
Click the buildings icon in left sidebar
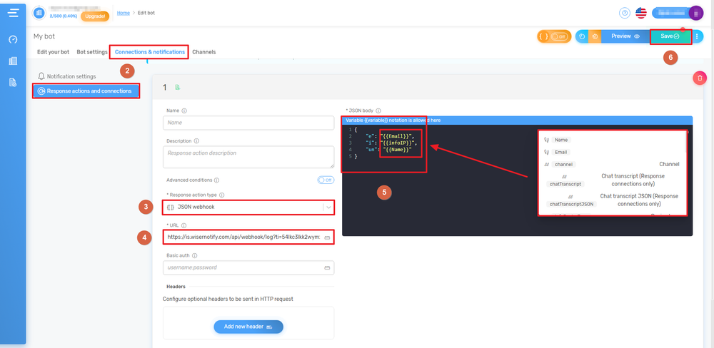[x=13, y=61]
